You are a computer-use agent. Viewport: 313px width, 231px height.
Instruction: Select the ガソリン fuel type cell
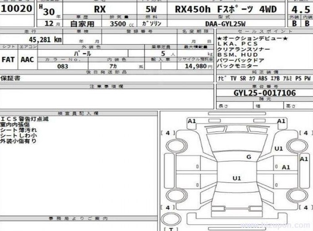[x=152, y=24]
